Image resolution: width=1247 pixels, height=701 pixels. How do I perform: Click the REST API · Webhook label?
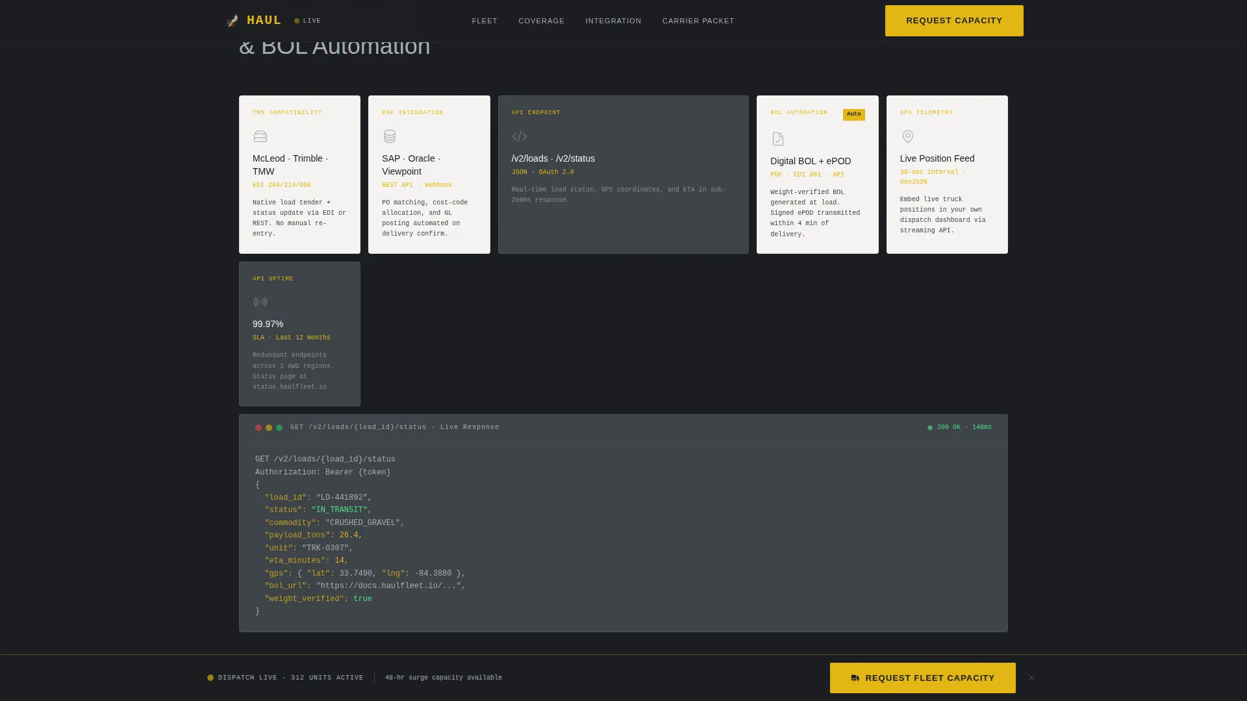click(x=417, y=185)
